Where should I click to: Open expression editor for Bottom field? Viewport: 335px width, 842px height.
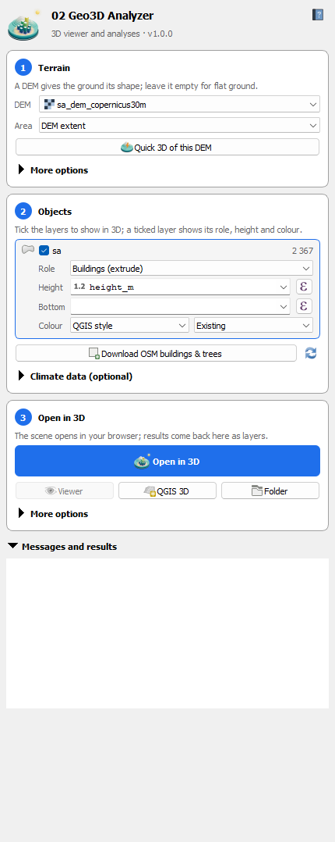coord(304,307)
